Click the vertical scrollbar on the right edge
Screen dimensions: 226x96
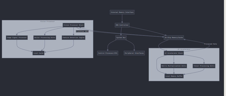225,48
